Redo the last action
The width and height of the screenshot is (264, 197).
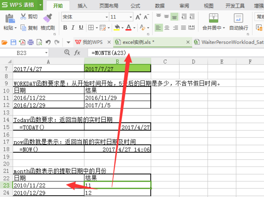click(57, 42)
